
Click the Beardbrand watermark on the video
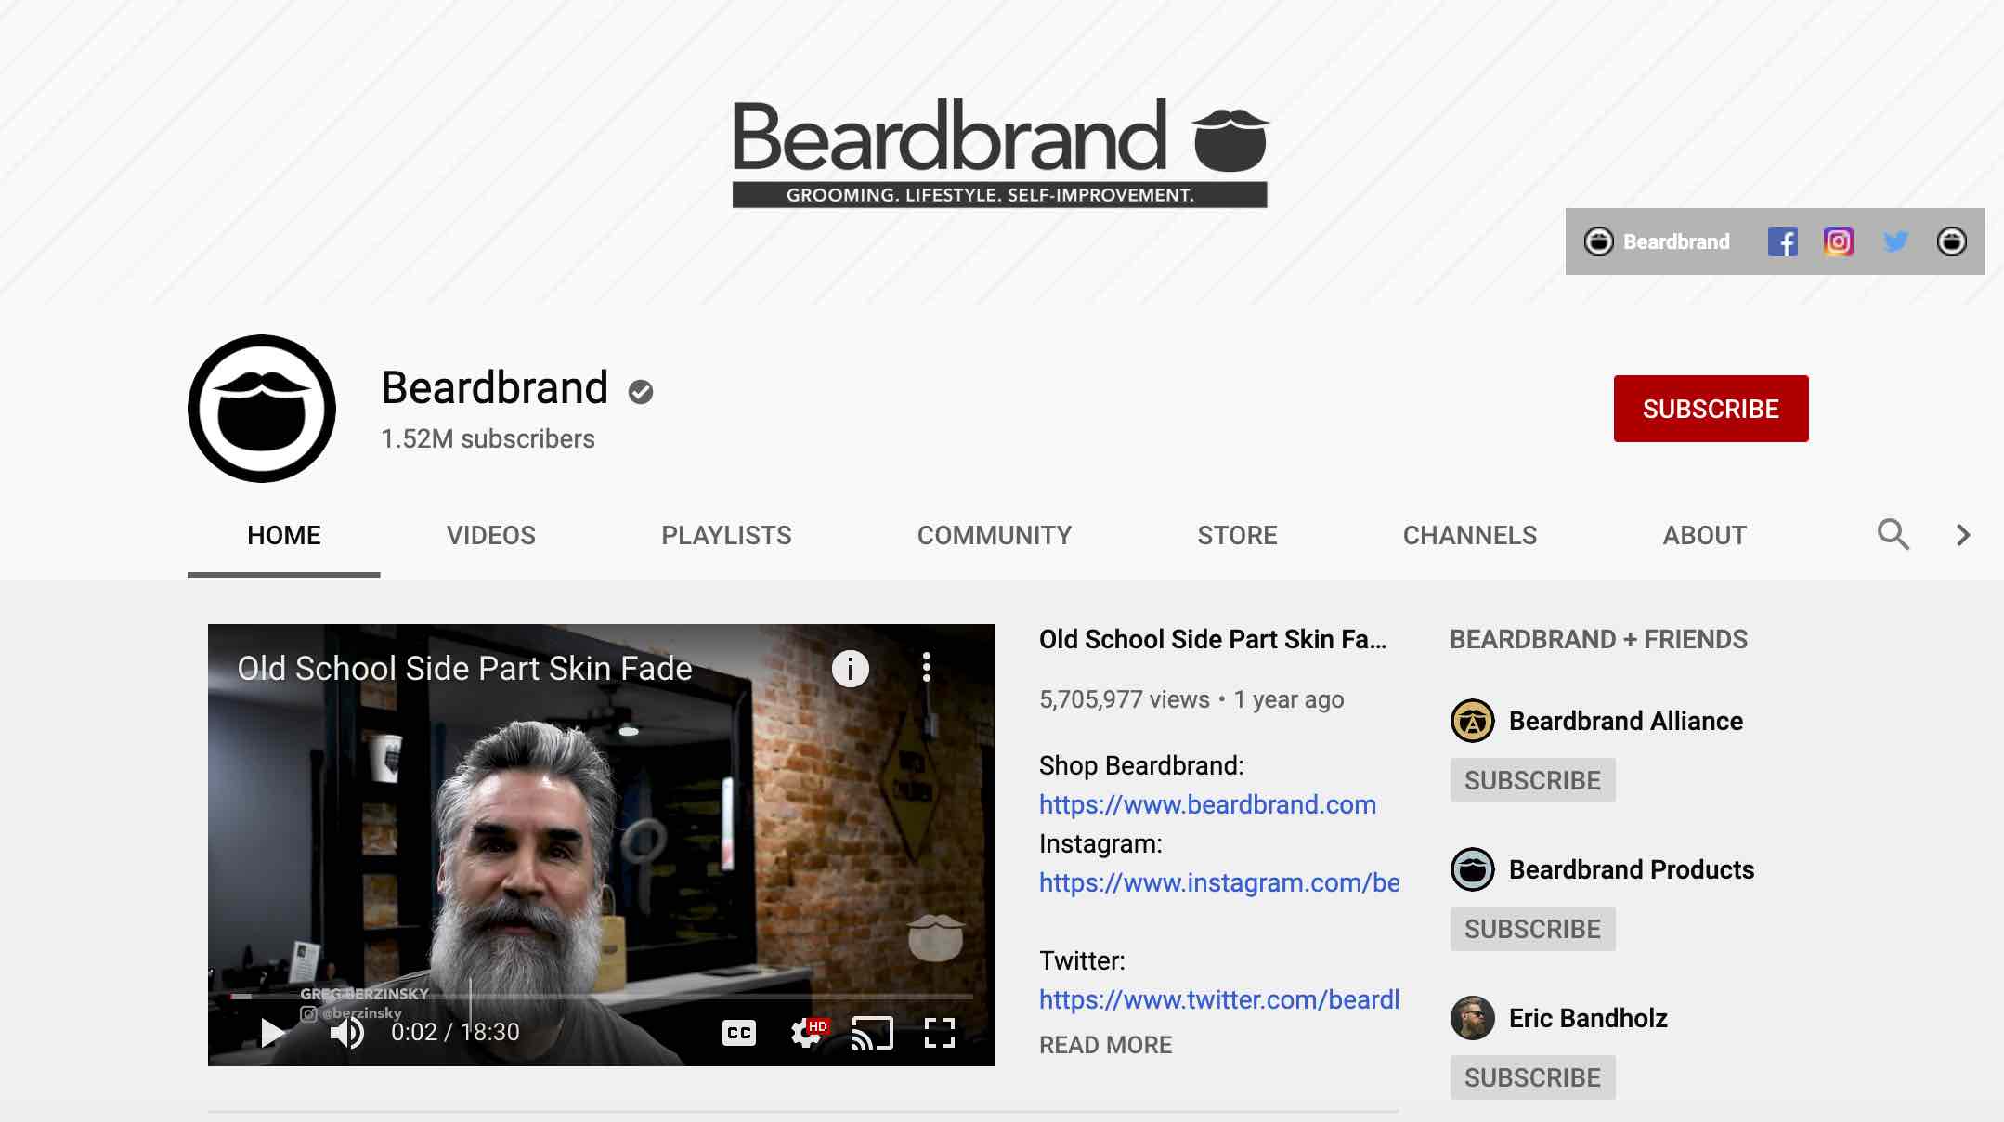point(935,936)
